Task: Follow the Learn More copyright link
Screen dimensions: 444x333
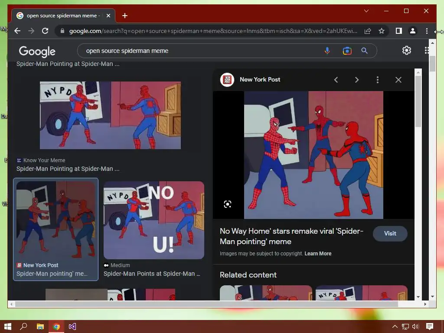Action: pyautogui.click(x=318, y=253)
